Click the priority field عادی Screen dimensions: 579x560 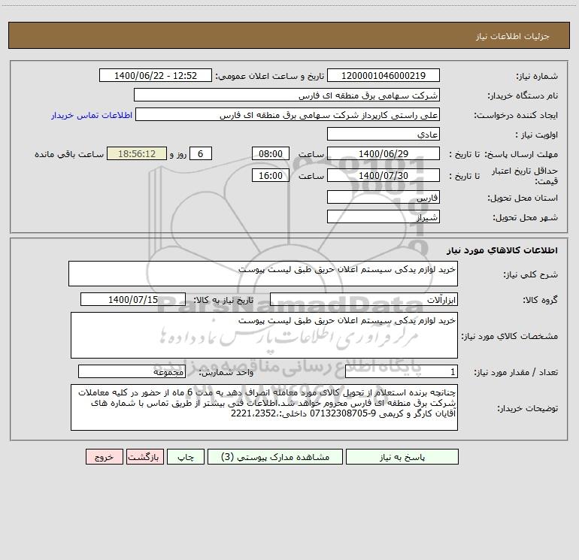[x=383, y=134]
